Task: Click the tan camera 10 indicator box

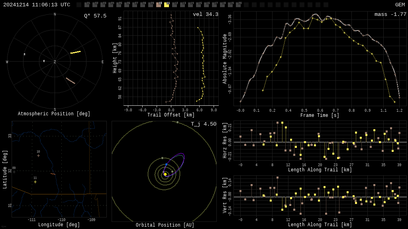Action: [159, 5]
